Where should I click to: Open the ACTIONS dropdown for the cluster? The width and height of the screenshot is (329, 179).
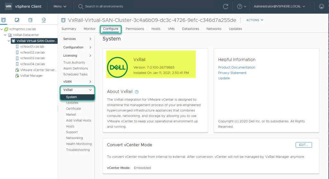click(254, 20)
